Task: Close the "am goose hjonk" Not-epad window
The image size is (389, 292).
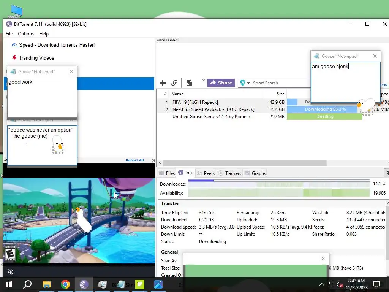Action: point(375,56)
